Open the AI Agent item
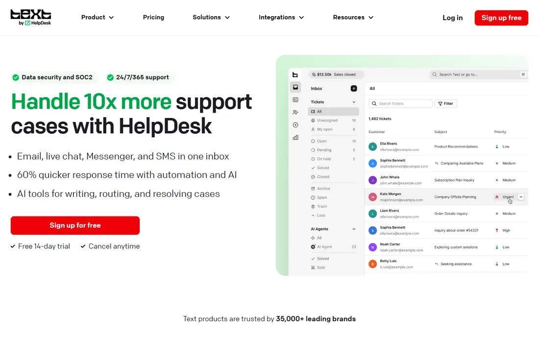The width and height of the screenshot is (539, 337). tap(333, 247)
